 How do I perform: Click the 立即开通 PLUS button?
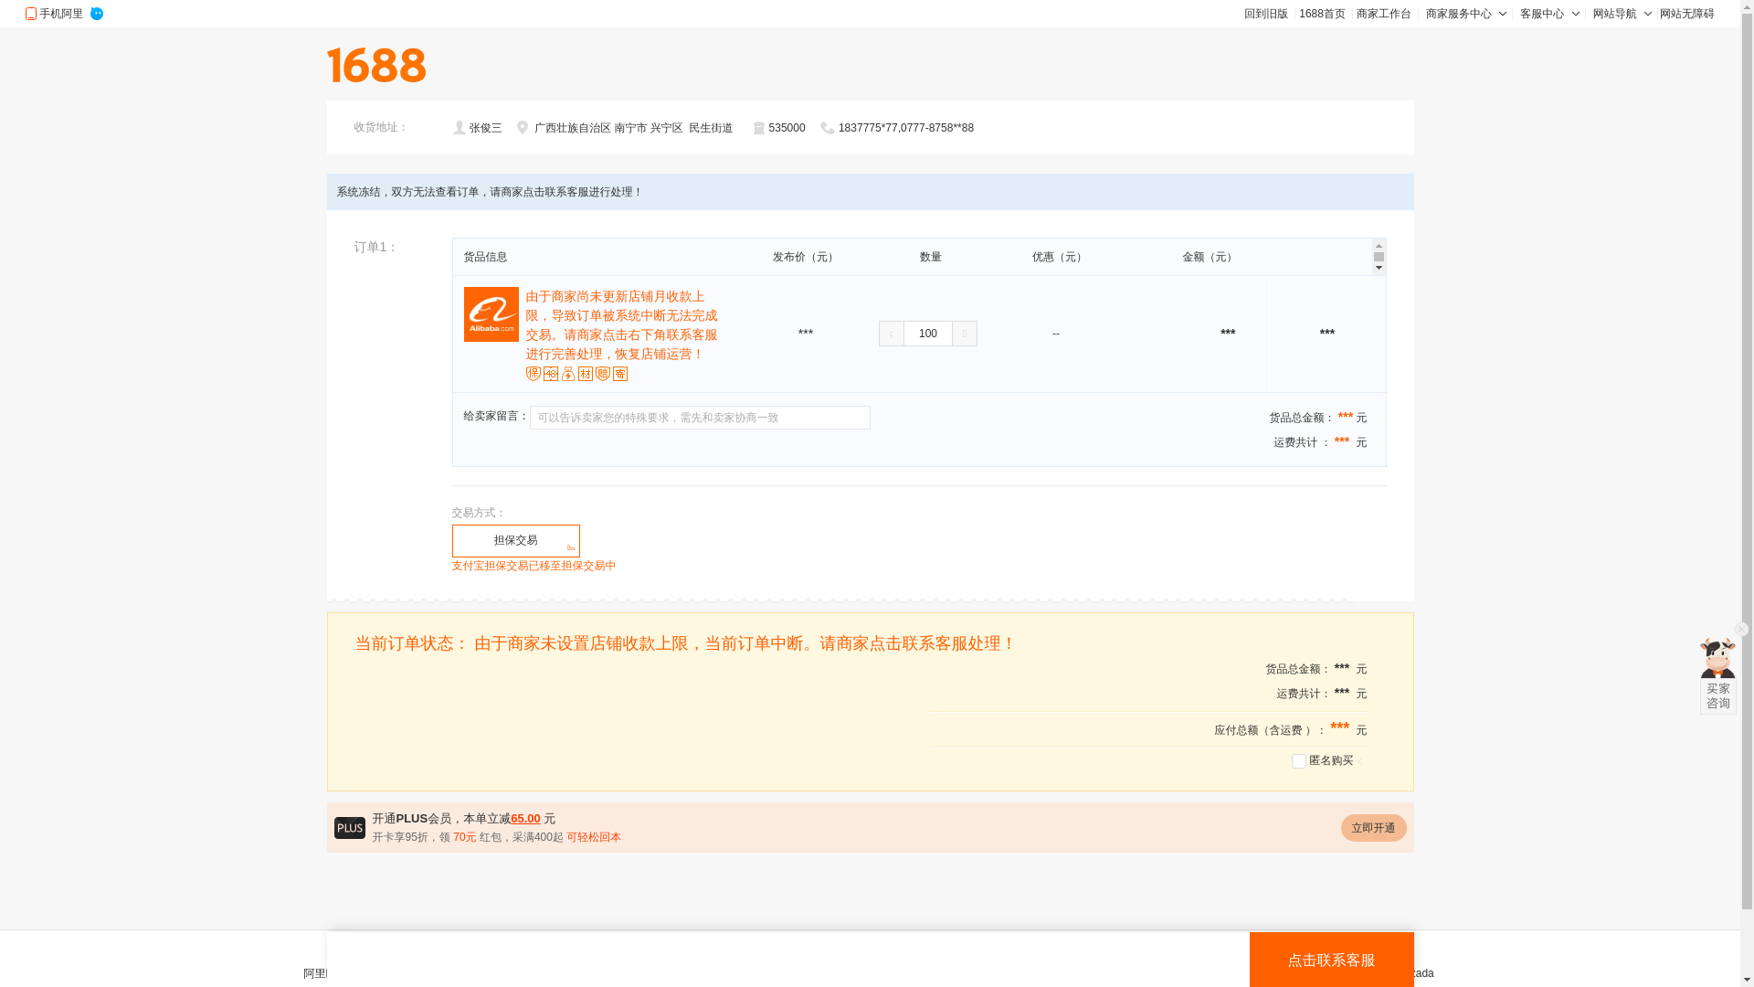(1374, 828)
